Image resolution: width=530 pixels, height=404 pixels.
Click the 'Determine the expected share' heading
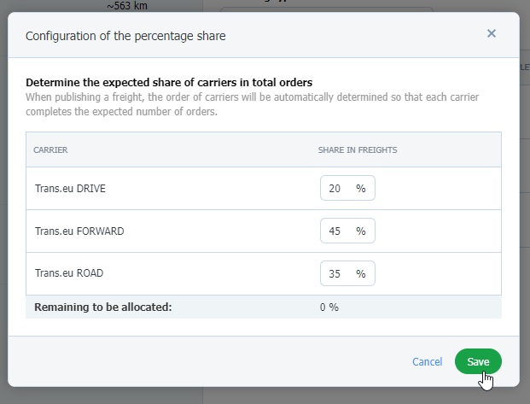click(169, 83)
